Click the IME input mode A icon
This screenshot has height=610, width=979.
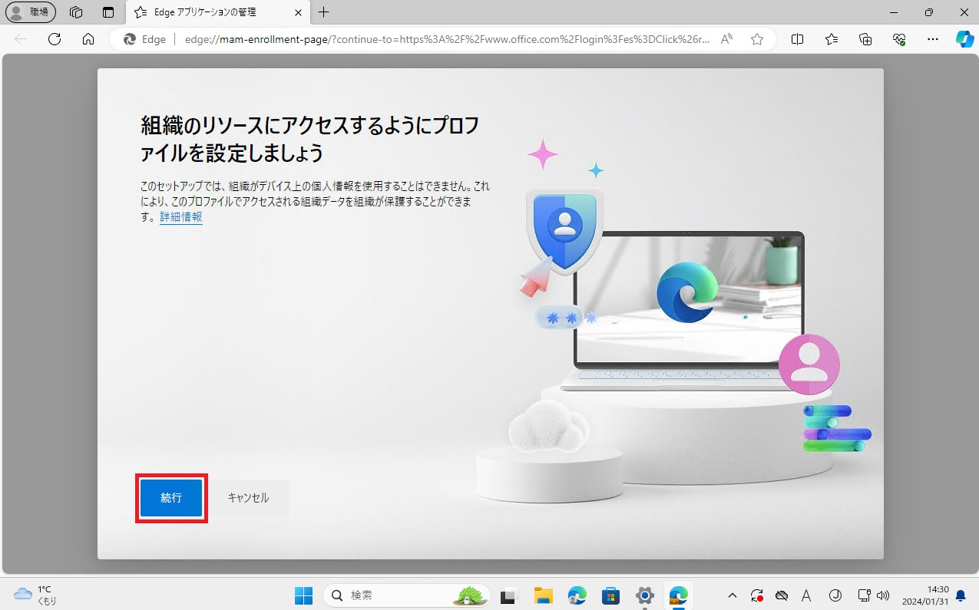[x=806, y=595]
